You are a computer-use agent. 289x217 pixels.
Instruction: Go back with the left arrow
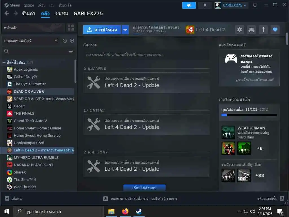7,13
